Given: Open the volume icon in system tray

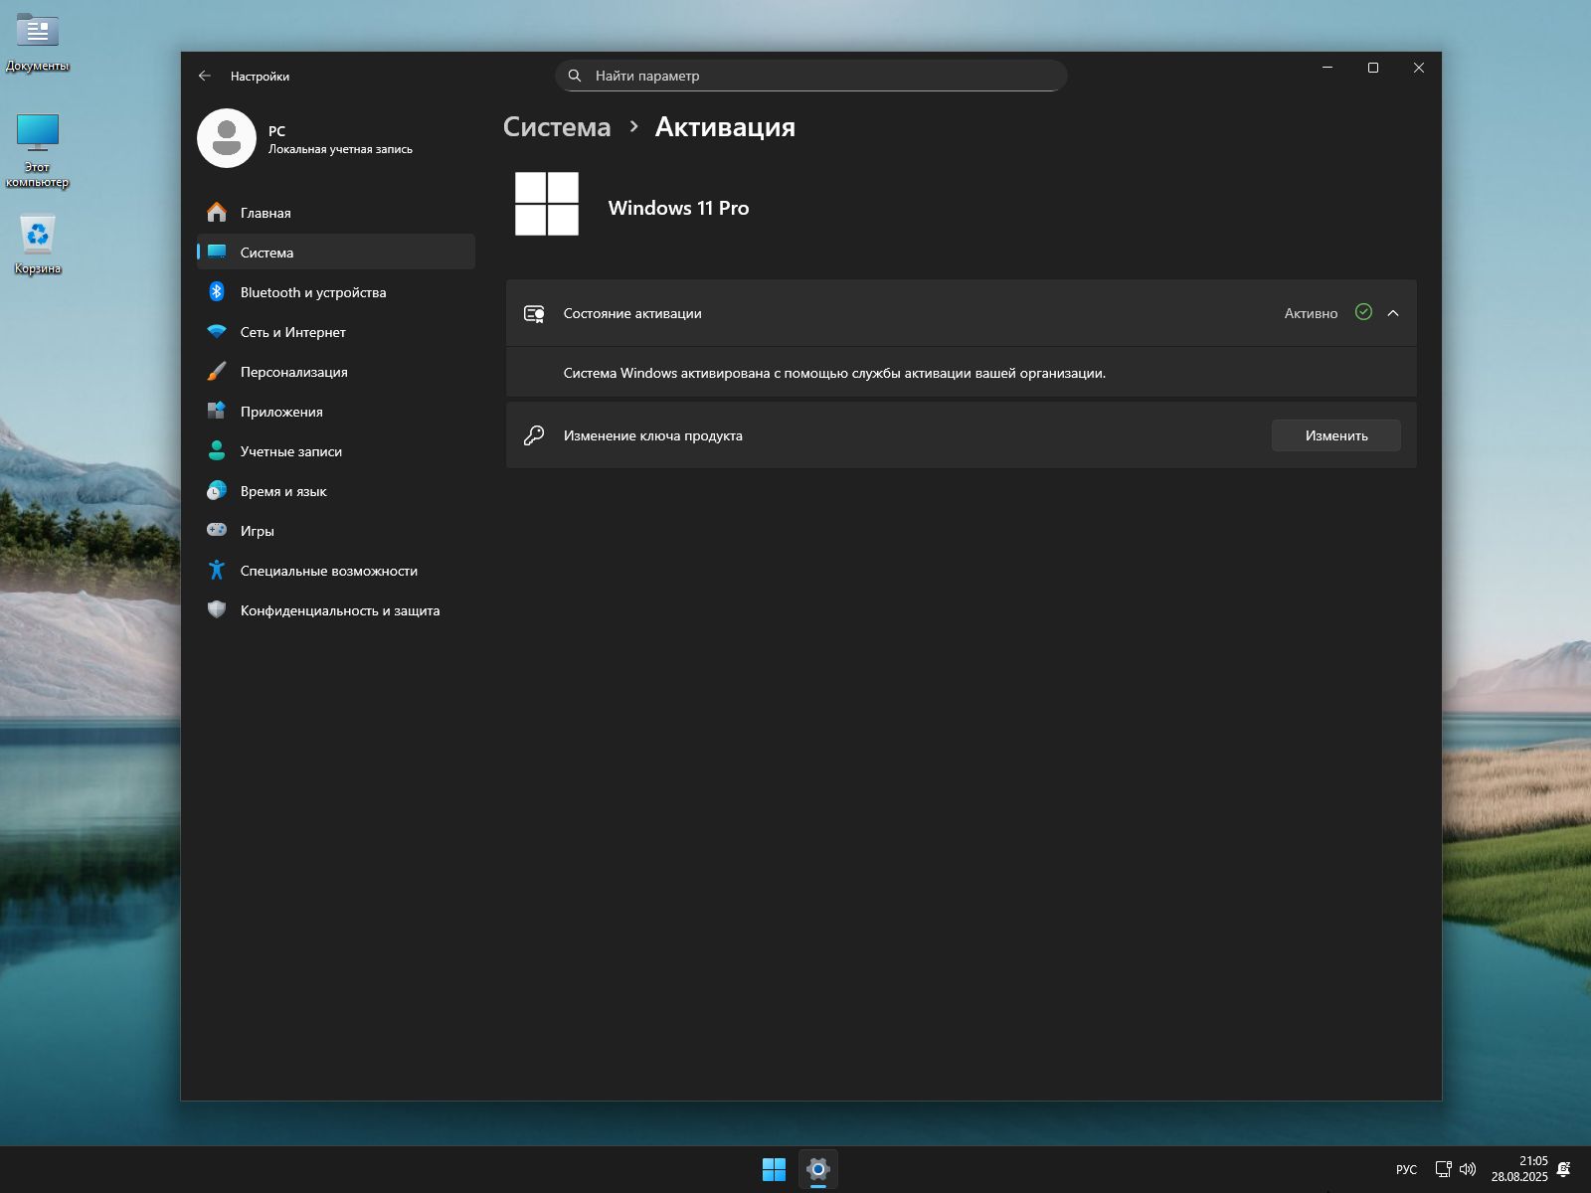Looking at the screenshot, I should [x=1468, y=1169].
